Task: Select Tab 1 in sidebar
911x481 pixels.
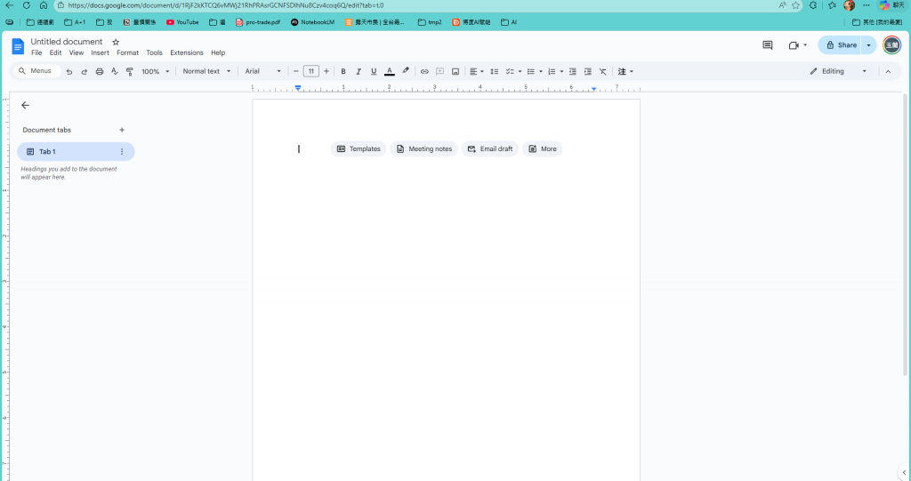Action: pyautogui.click(x=76, y=152)
